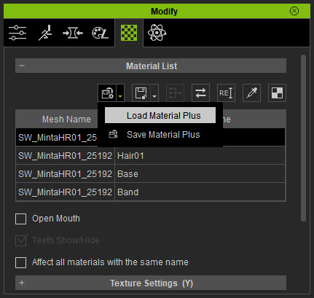Activate the eyedropper material picker
Viewport: 314px width, 298px height.
(251, 93)
